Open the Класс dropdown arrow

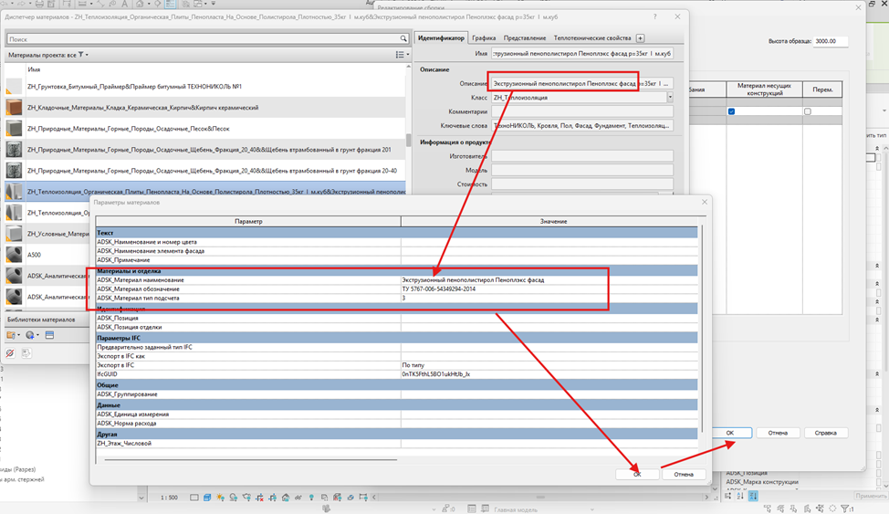[x=670, y=98]
